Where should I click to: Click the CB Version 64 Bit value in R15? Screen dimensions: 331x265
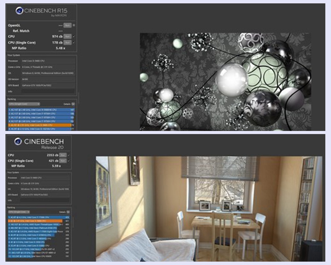click(x=25, y=79)
